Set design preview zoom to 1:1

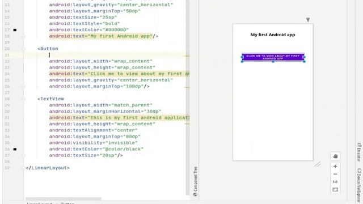[x=335, y=182]
